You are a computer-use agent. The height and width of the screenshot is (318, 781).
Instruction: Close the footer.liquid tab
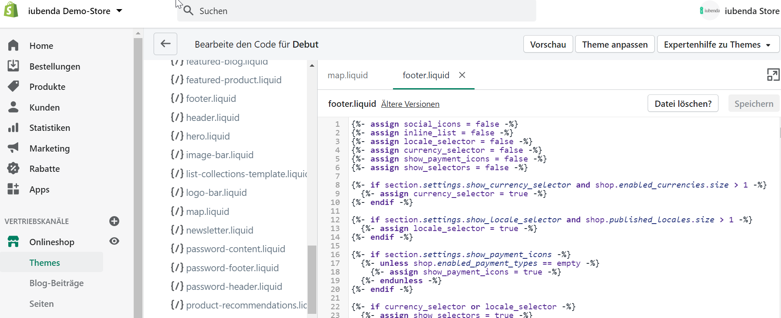pyautogui.click(x=462, y=75)
